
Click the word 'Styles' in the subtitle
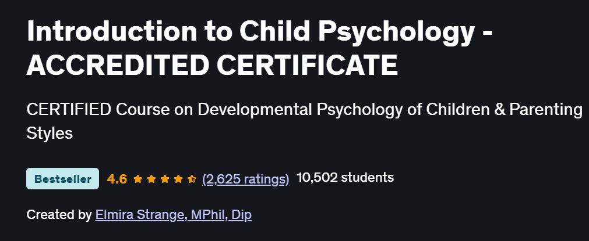(50, 133)
